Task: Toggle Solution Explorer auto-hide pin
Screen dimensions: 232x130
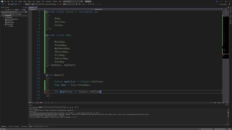Action: pyautogui.click(x=25, y=8)
